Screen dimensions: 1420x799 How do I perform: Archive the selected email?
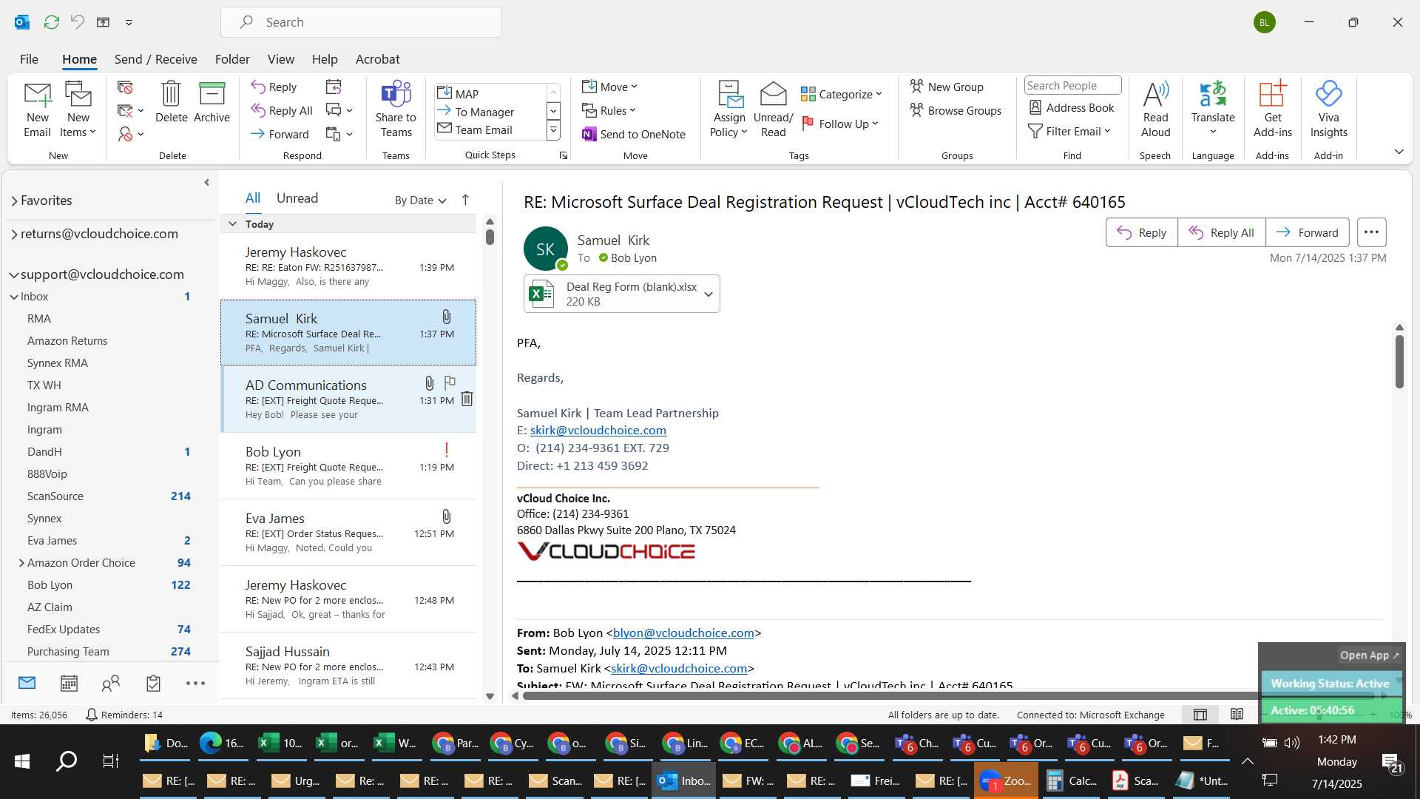click(x=212, y=102)
